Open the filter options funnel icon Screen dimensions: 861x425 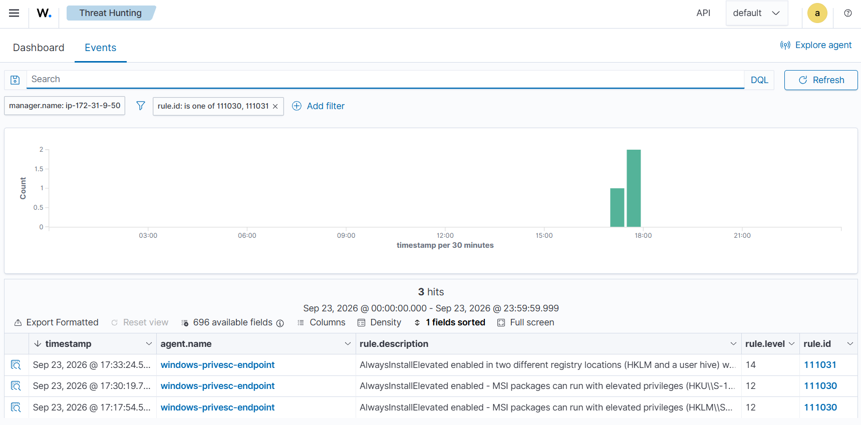141,106
